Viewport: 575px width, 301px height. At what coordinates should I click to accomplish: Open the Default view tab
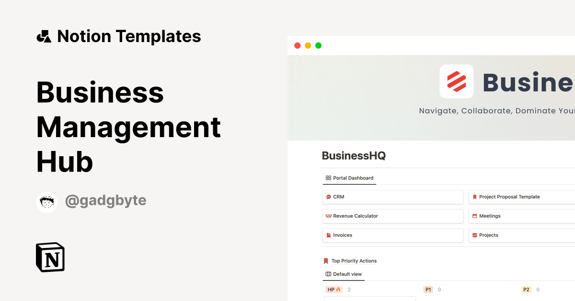coord(344,274)
